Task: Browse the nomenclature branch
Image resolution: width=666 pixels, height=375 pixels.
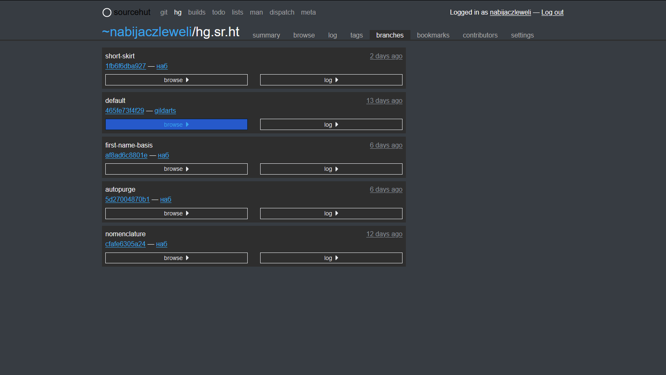Action: point(176,258)
